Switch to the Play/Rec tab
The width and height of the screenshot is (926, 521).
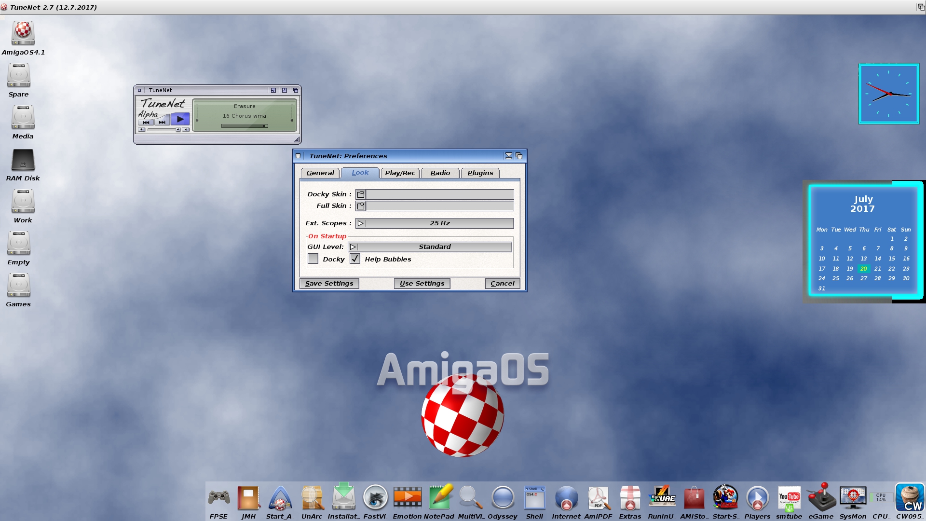400,172
